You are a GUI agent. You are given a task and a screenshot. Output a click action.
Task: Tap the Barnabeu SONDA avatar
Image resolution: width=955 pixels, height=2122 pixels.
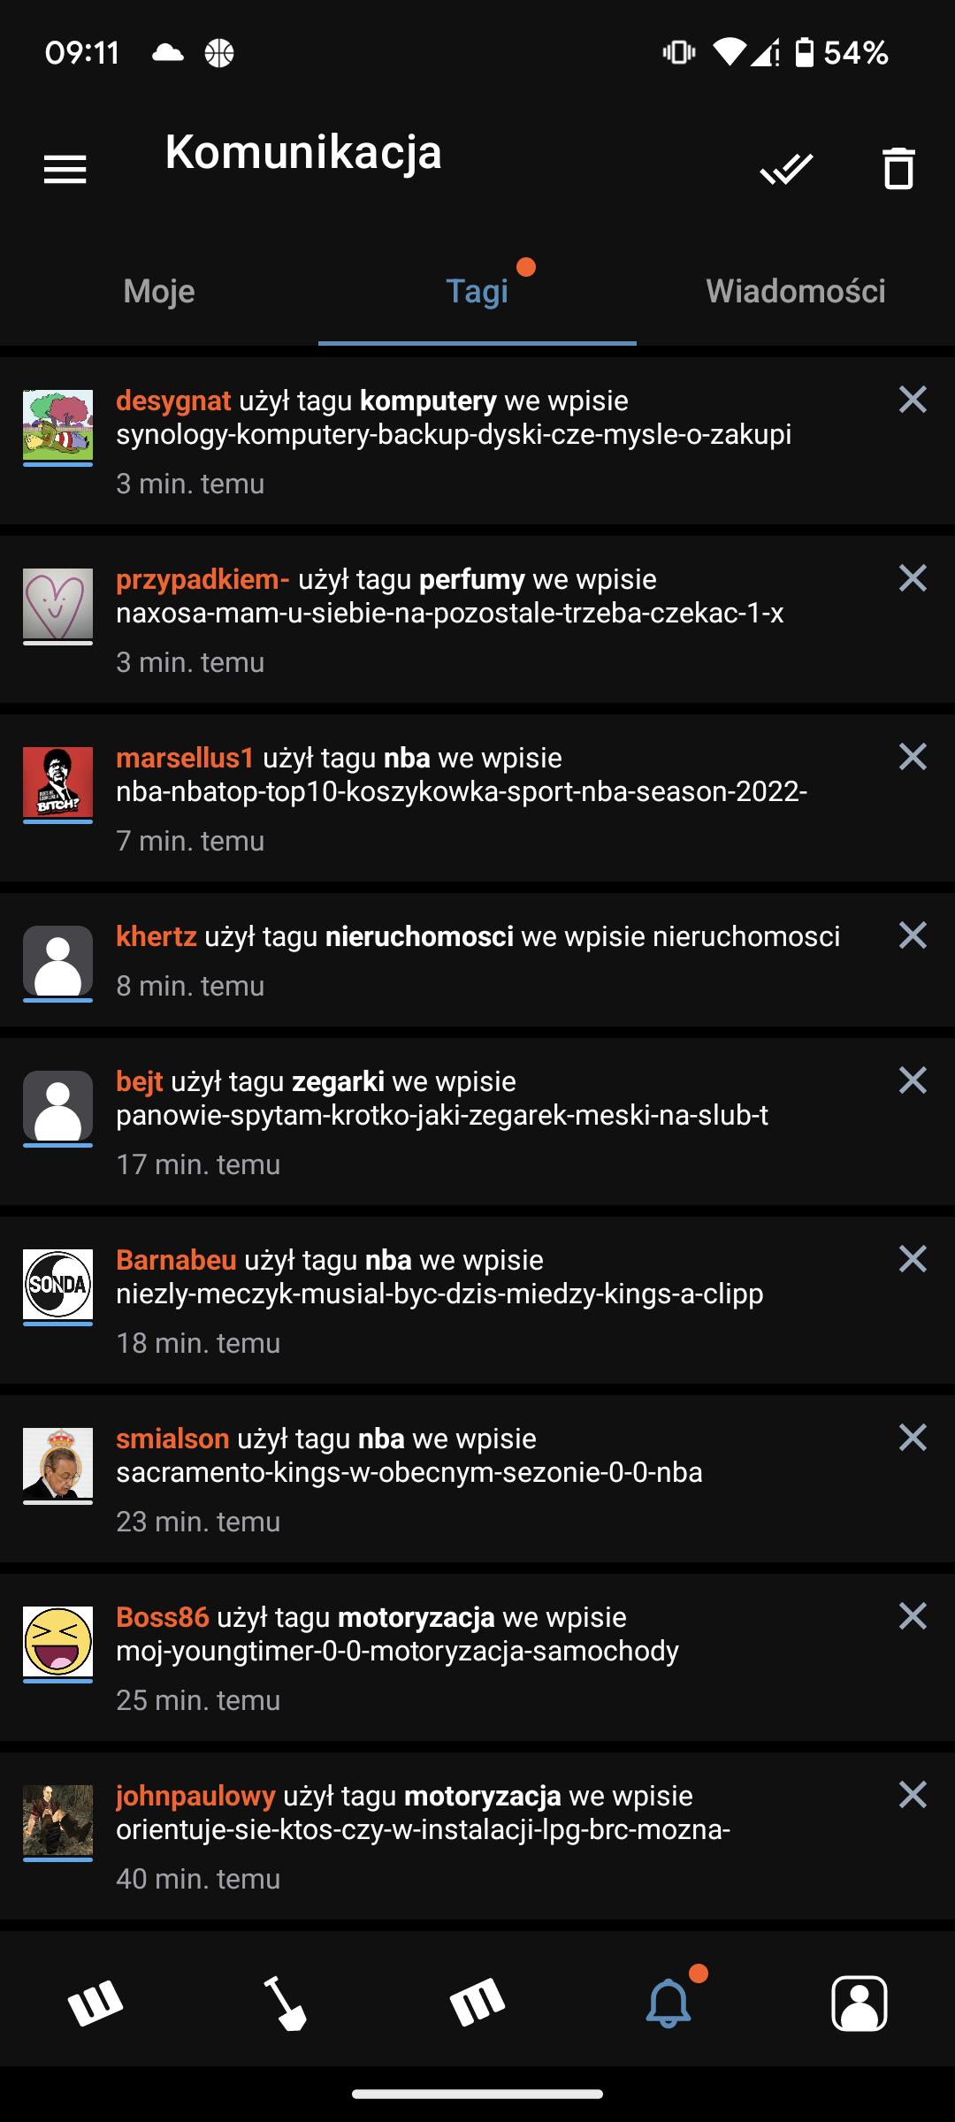pos(57,1286)
